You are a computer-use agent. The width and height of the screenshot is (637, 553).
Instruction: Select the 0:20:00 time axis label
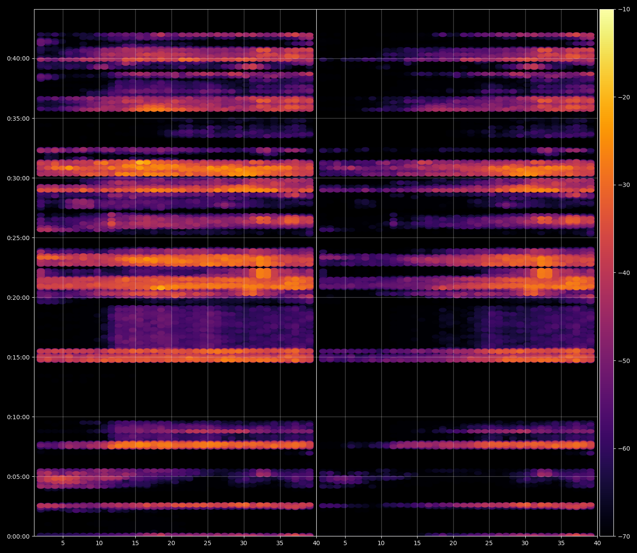[x=18, y=298]
